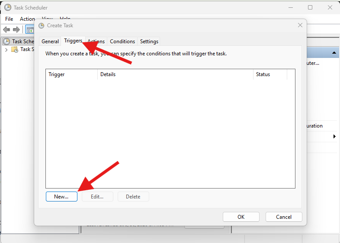The width and height of the screenshot is (340, 243).
Task: Switch to the Actions tab
Action: [x=96, y=41]
